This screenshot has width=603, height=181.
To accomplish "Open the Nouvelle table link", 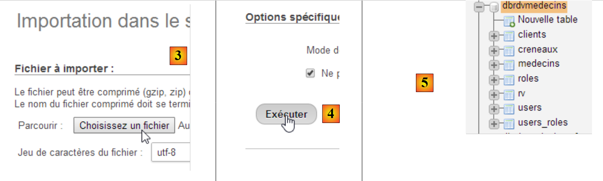I will click(x=547, y=20).
